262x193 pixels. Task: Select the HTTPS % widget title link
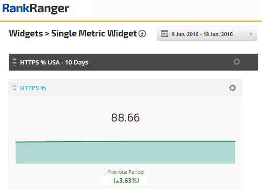(33, 88)
